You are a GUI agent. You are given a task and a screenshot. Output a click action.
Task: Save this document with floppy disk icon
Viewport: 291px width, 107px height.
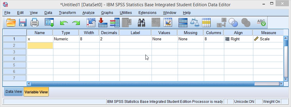[x=23, y=23]
